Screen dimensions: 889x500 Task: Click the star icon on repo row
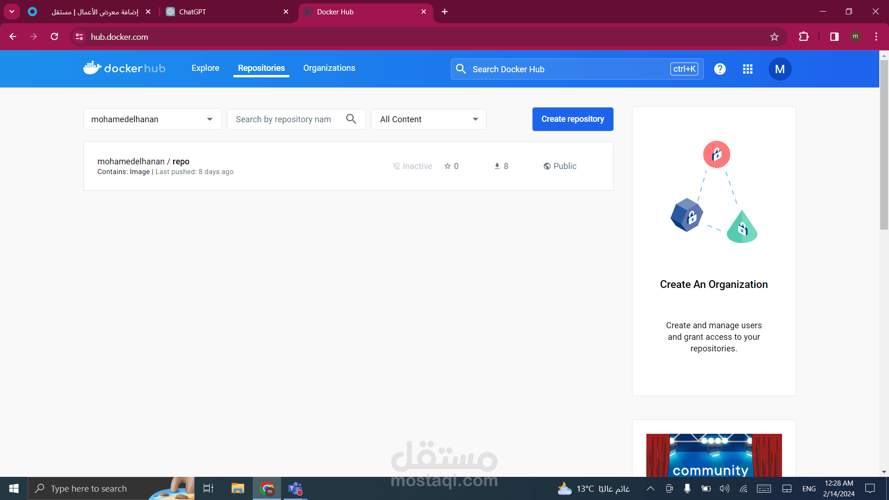coord(448,166)
